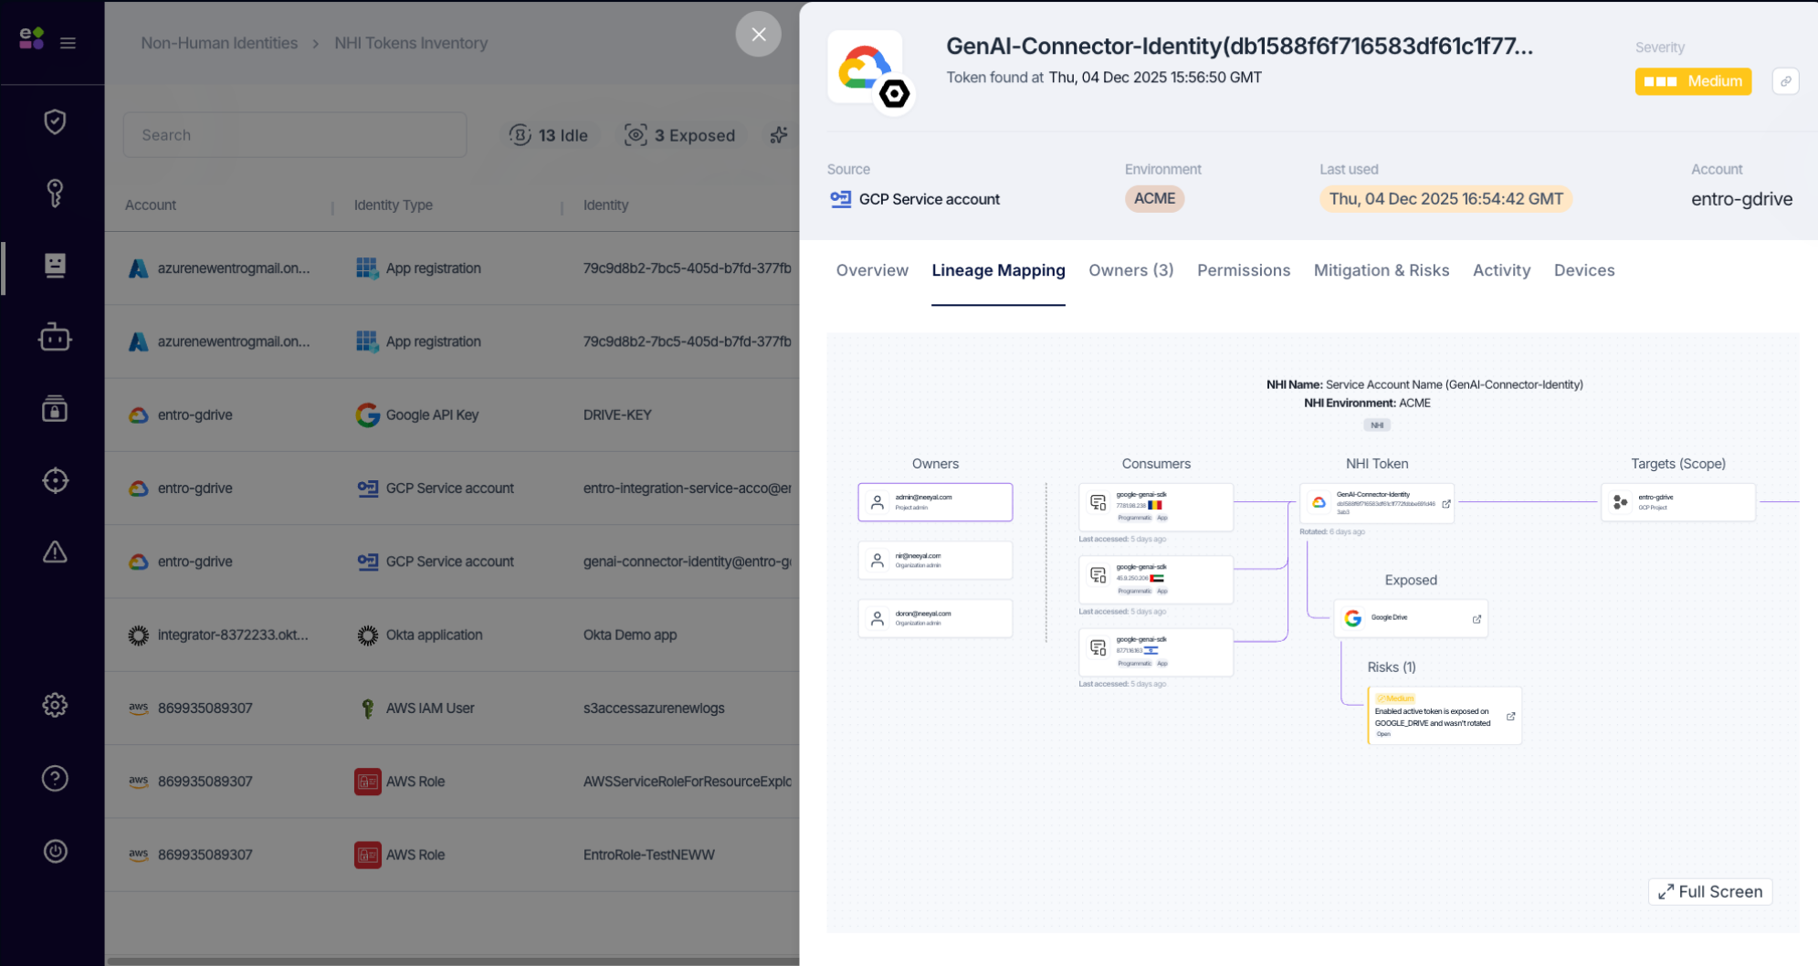Click the warning triangle sidebar icon
The width and height of the screenshot is (1818, 966).
55,552
